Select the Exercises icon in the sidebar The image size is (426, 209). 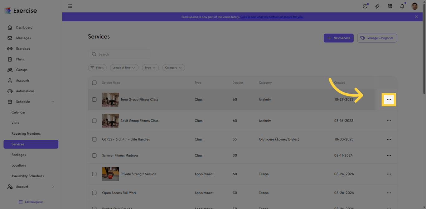click(x=10, y=49)
